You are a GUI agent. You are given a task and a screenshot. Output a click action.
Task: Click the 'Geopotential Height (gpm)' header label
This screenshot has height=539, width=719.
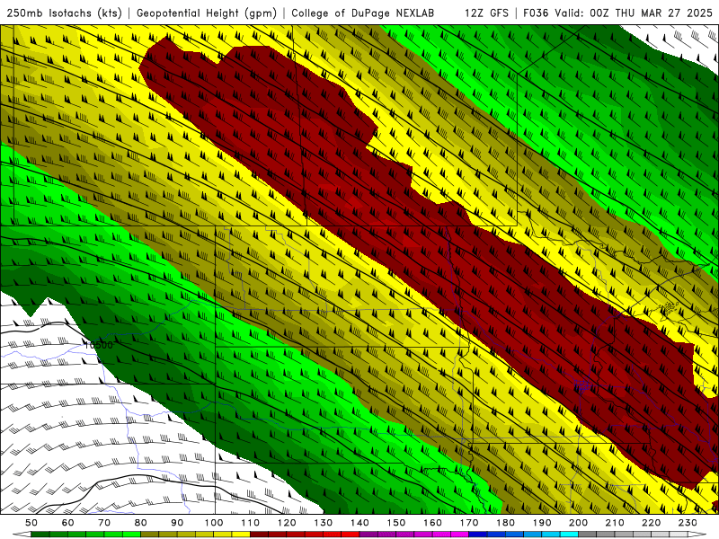[x=207, y=13]
